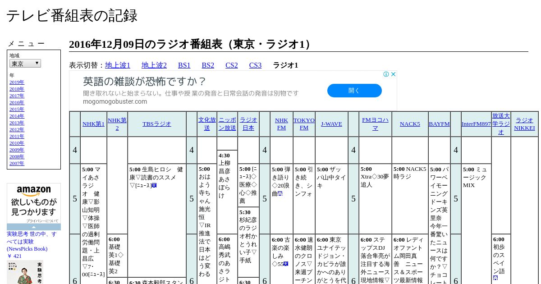Click 6:00 基礎英1 program cell
The image size is (541, 284).
[x=117, y=256]
